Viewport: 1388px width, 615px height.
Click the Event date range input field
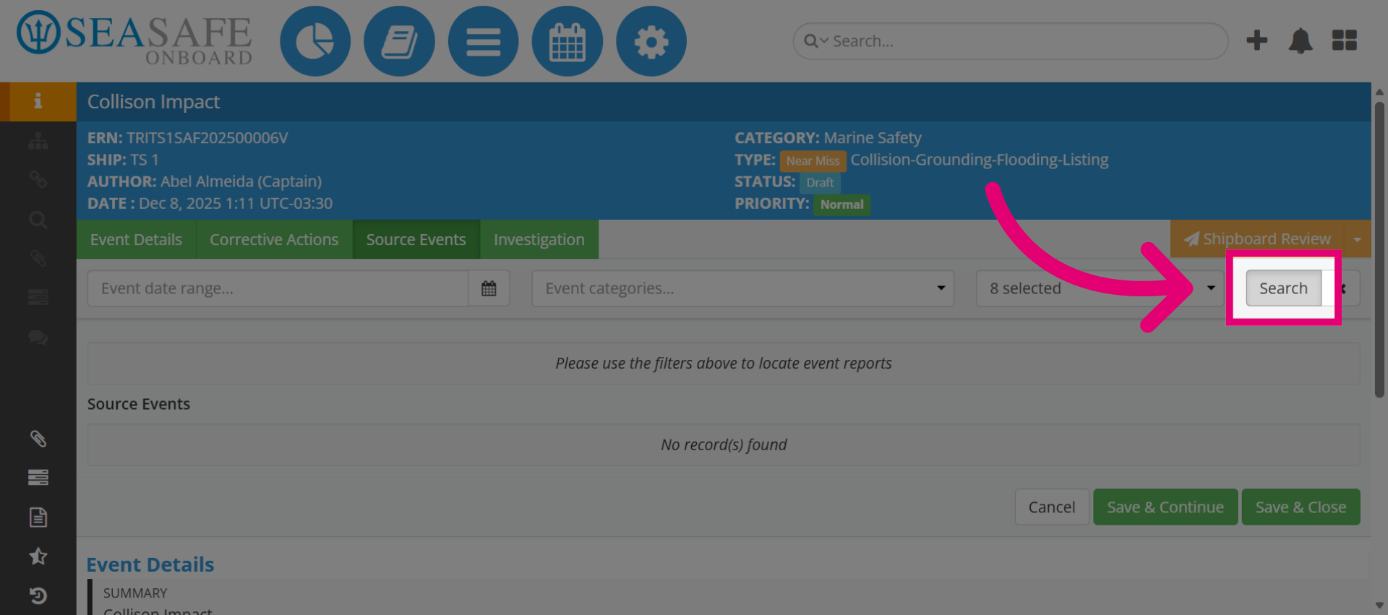pyautogui.click(x=278, y=288)
